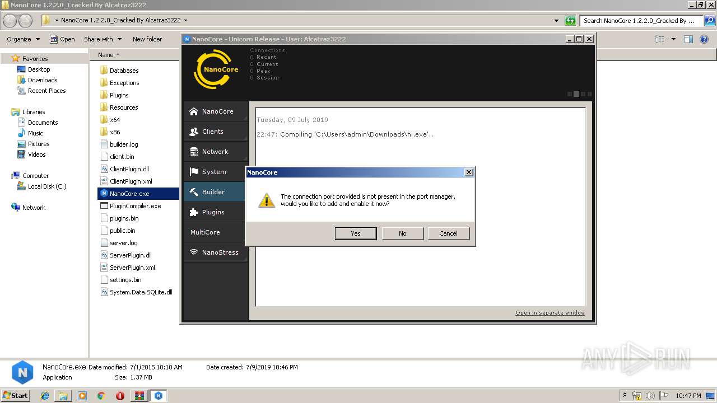Select the builder.log file
Viewport: 717px width, 403px height.
[119, 144]
